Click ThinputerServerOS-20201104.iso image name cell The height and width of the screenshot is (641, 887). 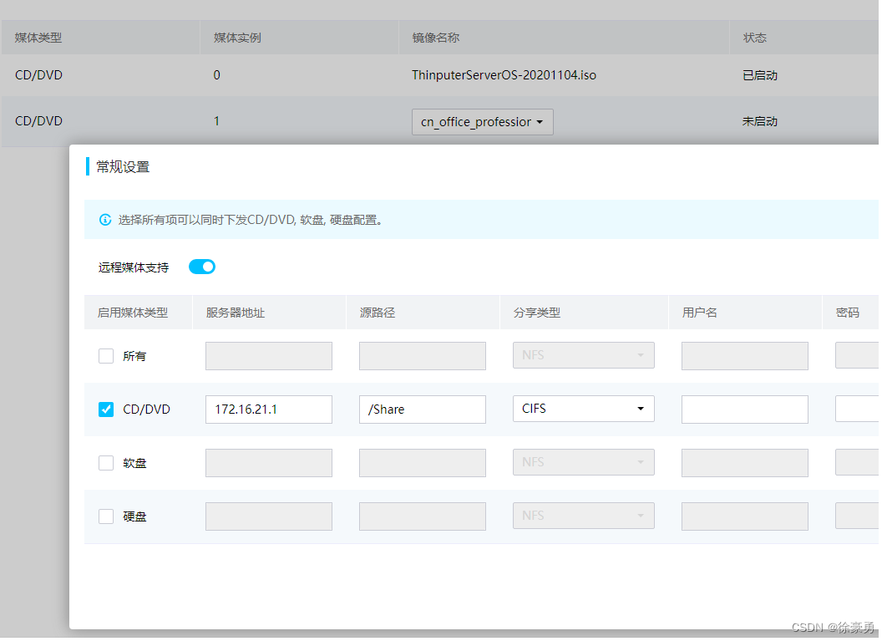504,75
